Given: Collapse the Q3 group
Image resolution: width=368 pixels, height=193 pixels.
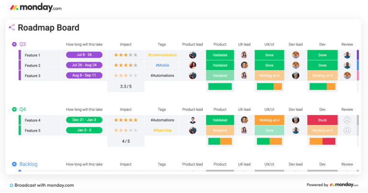Looking at the screenshot, I should [x=14, y=44].
